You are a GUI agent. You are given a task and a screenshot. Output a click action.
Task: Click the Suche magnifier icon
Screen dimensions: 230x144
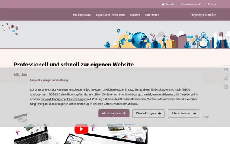tap(208, 4)
